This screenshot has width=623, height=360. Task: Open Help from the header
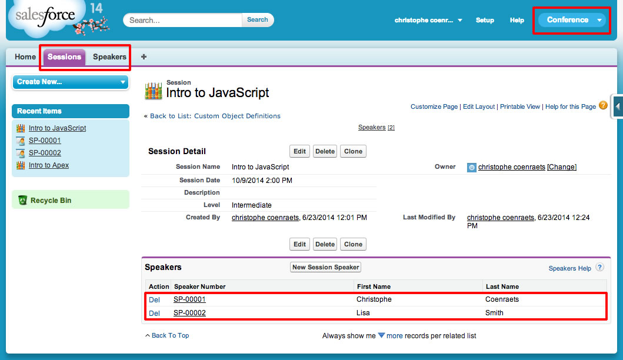517,20
